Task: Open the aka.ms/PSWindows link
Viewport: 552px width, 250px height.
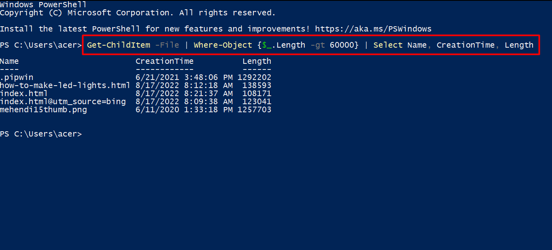Action: click(373, 29)
